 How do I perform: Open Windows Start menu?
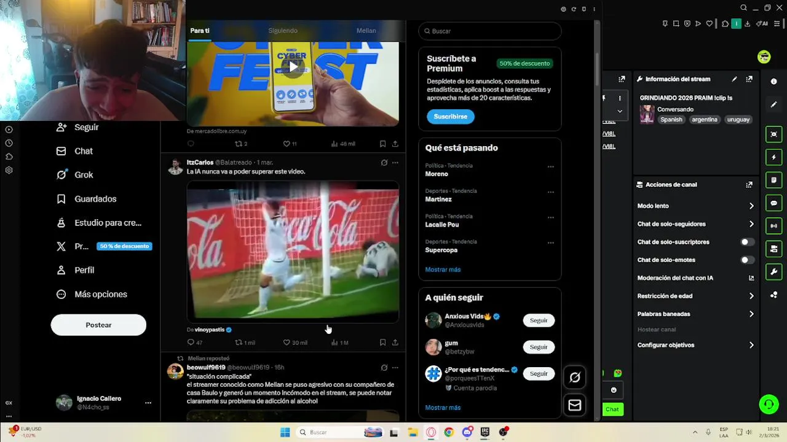tap(285, 432)
